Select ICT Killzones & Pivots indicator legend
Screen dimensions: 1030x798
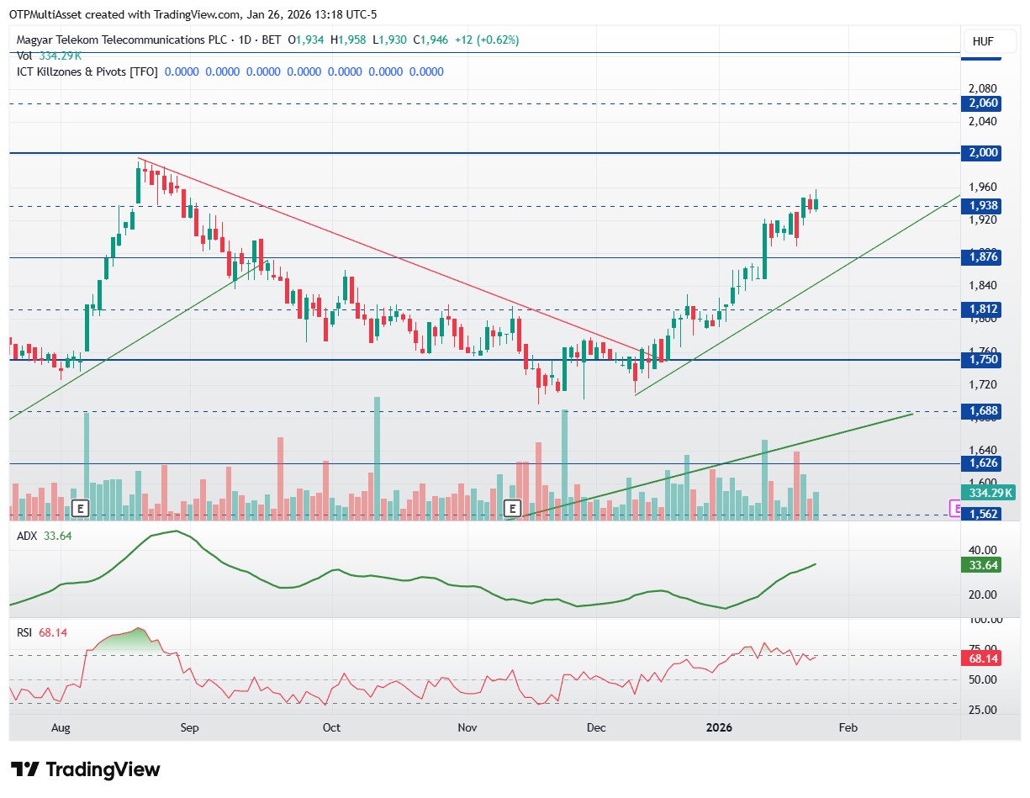[87, 72]
